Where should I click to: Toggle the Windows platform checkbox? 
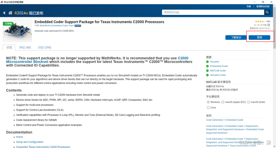(x=208, y=102)
